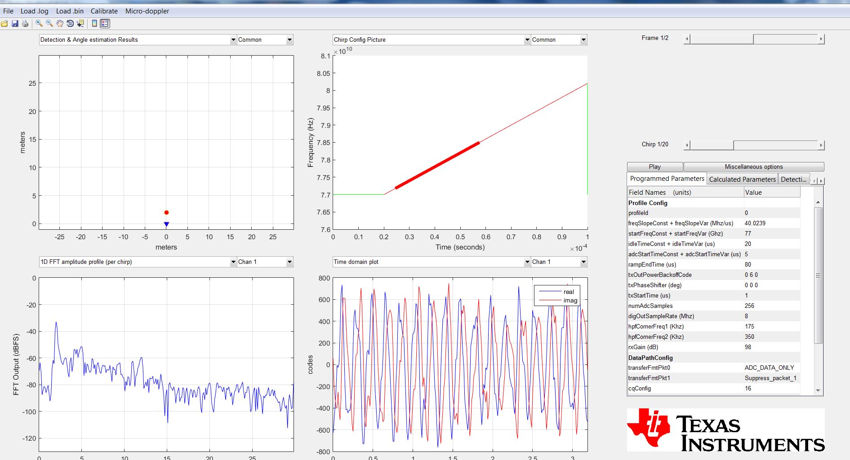The height and width of the screenshot is (460, 850).
Task: Select the numAdcSamples value '256'
Action: 772,306
